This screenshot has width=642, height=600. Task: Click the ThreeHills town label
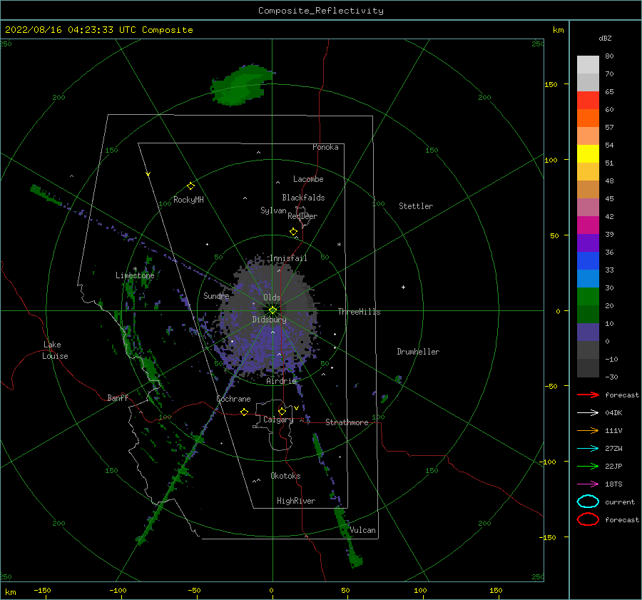[359, 312]
